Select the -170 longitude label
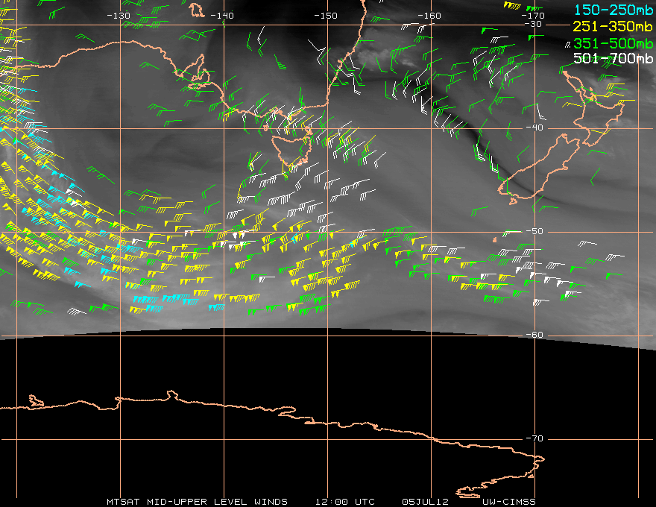Viewport: 656px width, 507px height. coord(533,16)
